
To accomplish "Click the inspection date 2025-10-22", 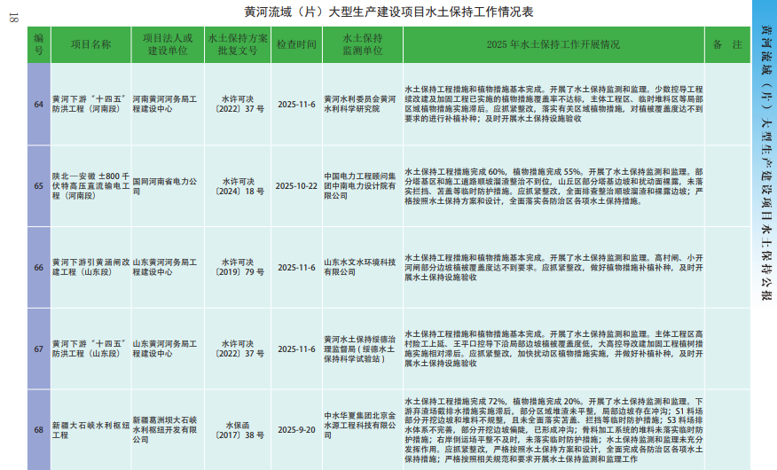I will 295,185.
